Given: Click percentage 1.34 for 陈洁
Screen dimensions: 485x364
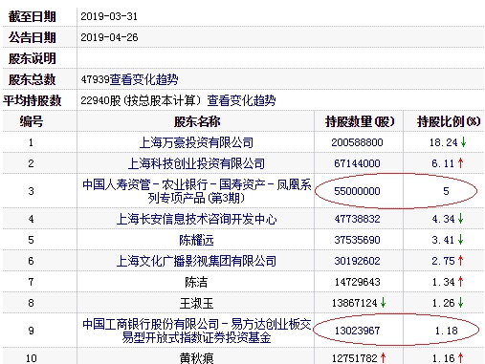Looking at the screenshot, I should click(443, 282).
